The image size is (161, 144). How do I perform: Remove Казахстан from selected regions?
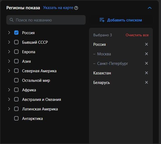[x=147, y=73]
